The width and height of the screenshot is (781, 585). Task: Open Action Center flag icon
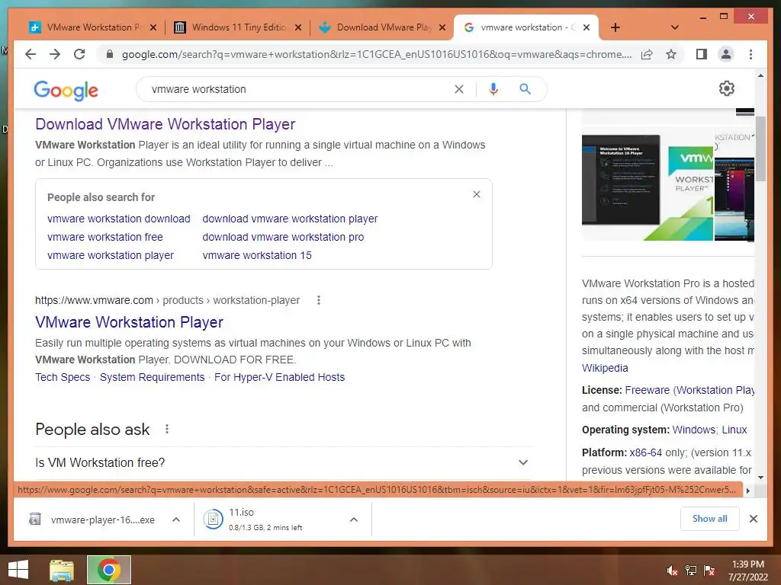709,571
